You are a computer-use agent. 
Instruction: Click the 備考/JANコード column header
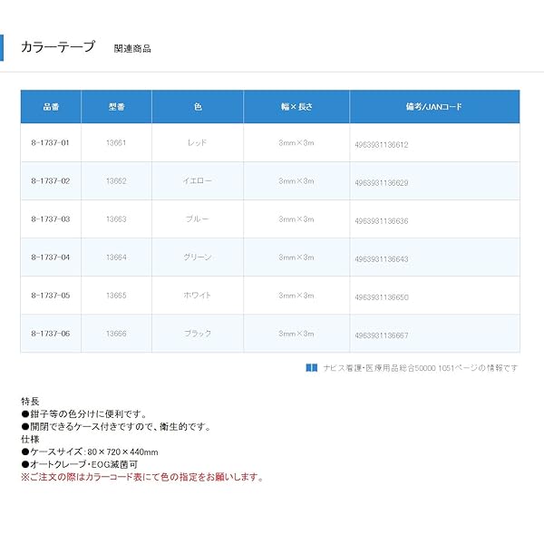[x=434, y=107]
